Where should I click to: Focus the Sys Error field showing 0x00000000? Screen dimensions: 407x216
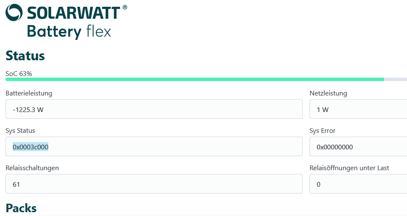358,147
